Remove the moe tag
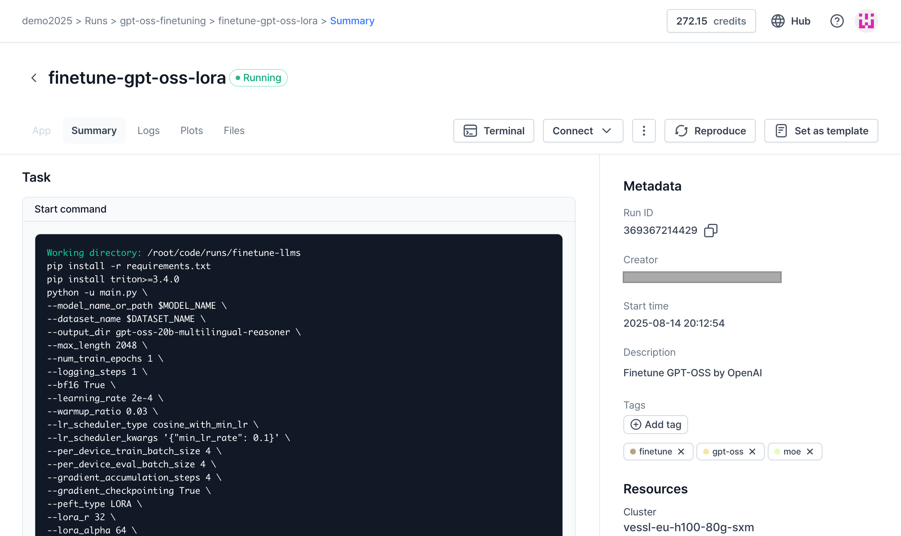 (x=810, y=452)
